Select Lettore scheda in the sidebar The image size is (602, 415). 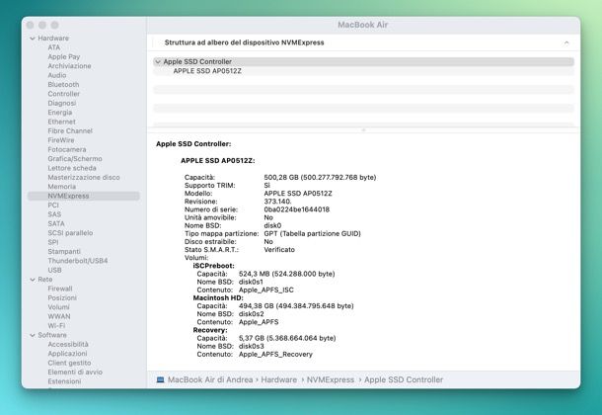pyautogui.click(x=72, y=168)
